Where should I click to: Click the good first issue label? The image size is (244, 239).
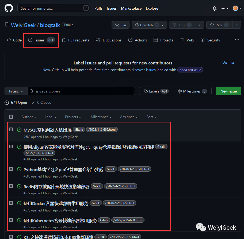coord(190,70)
